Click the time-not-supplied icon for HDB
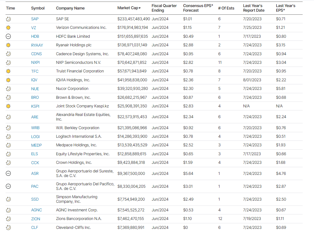Image resolution: width=314 pixels, height=231 pixels. click(x=8, y=37)
